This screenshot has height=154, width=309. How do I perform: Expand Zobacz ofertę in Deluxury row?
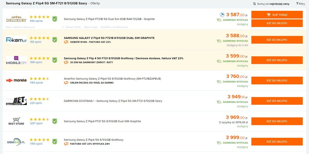coord(71,27)
